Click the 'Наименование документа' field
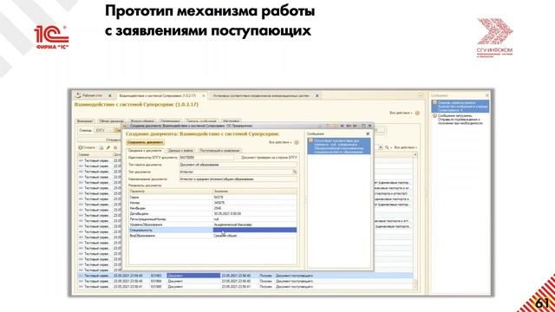 pos(238,179)
